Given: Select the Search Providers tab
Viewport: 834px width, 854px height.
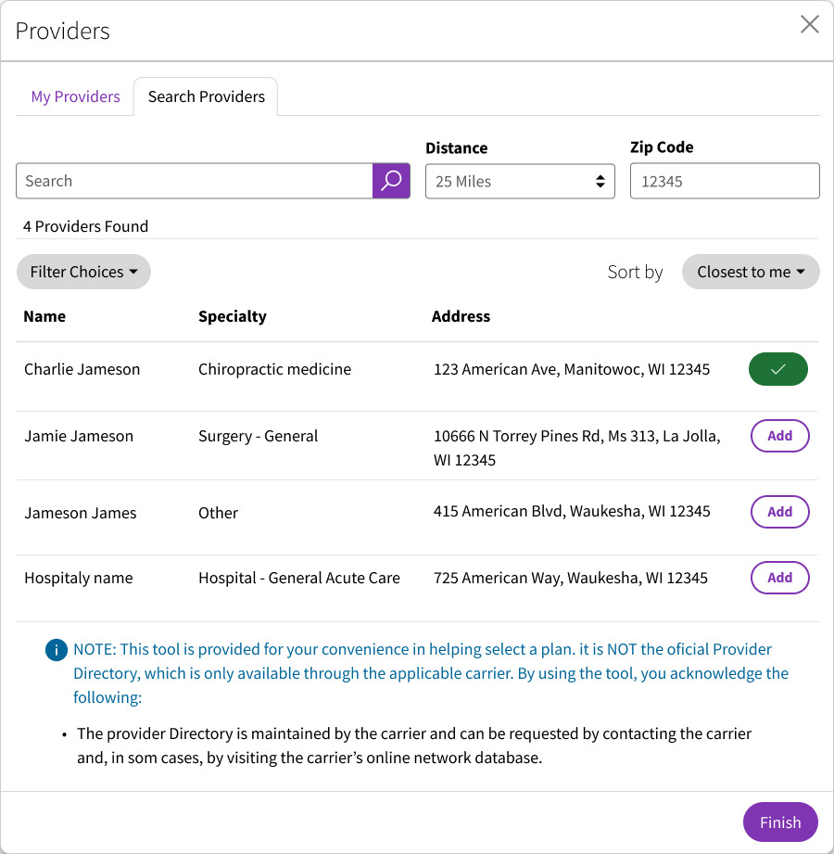Looking at the screenshot, I should pos(206,96).
